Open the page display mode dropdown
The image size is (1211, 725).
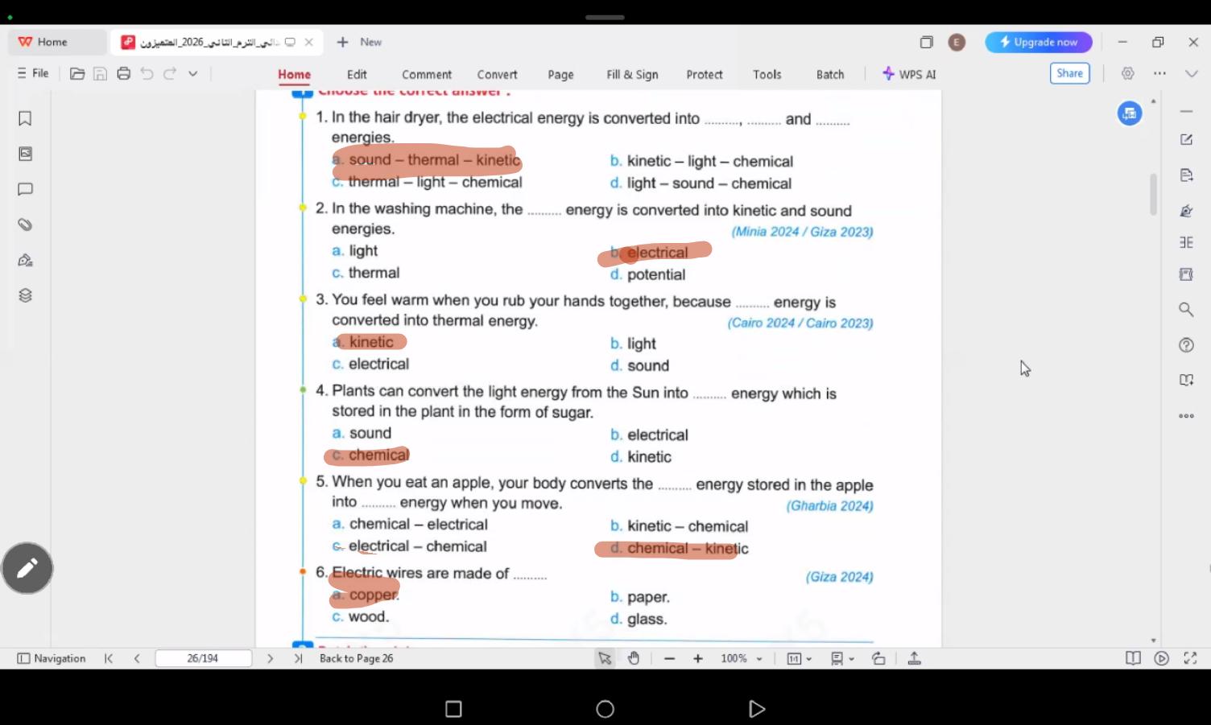(x=842, y=658)
